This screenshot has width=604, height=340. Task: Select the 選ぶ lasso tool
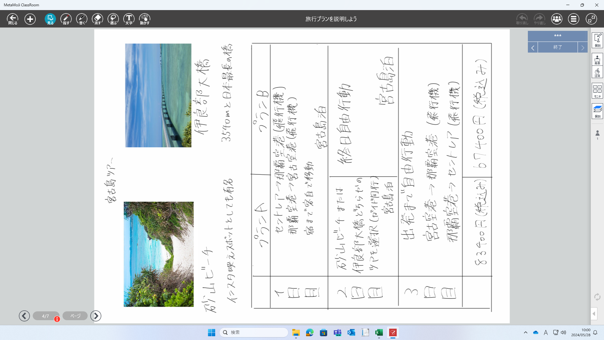[x=113, y=19]
